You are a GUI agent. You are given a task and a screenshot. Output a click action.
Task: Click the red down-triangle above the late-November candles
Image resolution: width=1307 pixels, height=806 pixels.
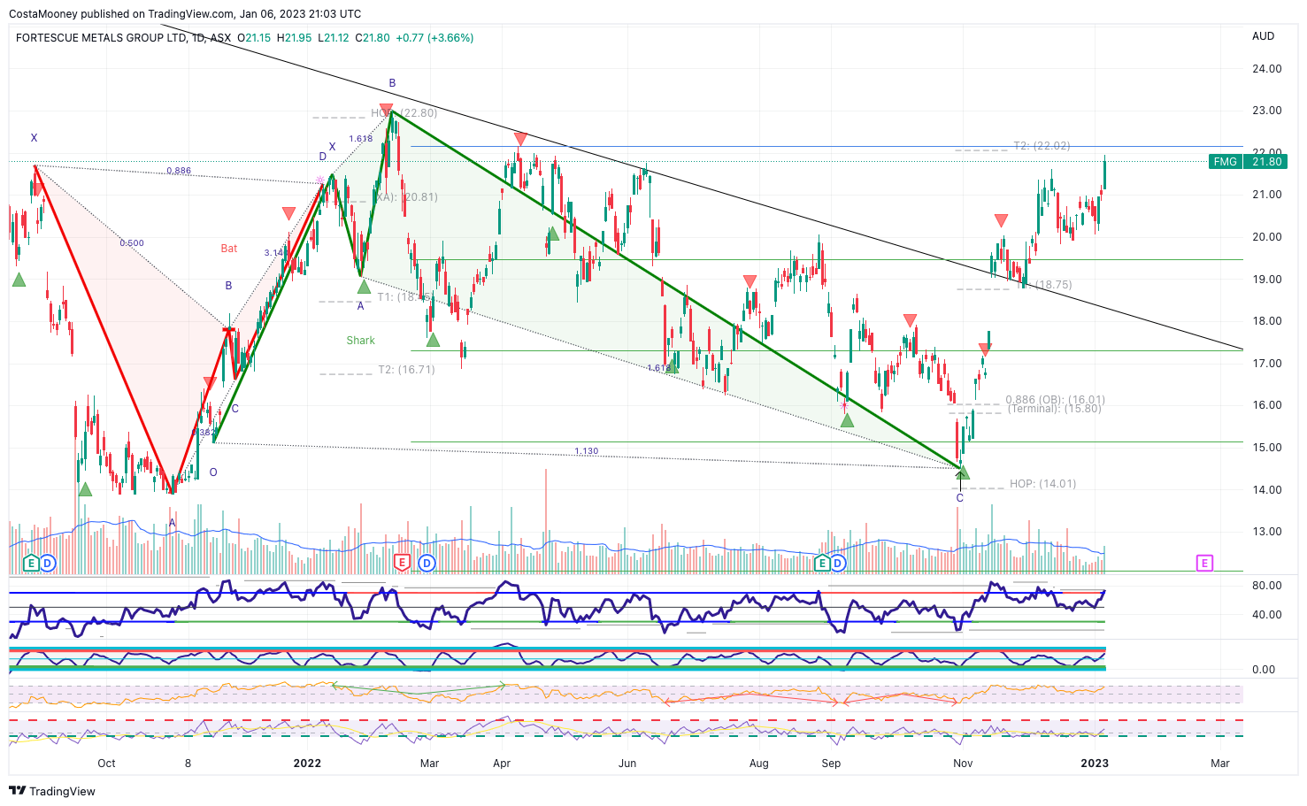(1001, 220)
